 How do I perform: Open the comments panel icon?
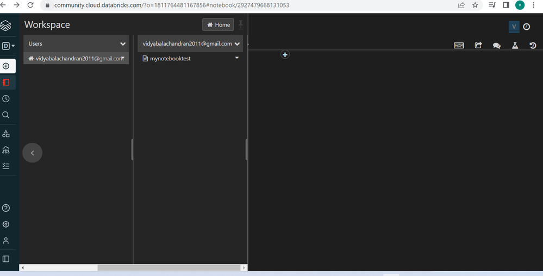496,46
